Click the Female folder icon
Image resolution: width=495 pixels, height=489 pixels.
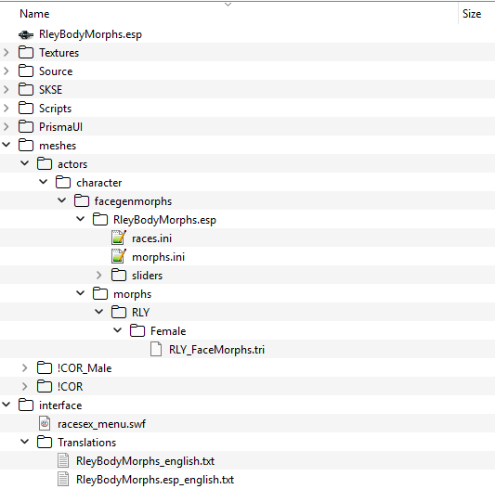(137, 331)
